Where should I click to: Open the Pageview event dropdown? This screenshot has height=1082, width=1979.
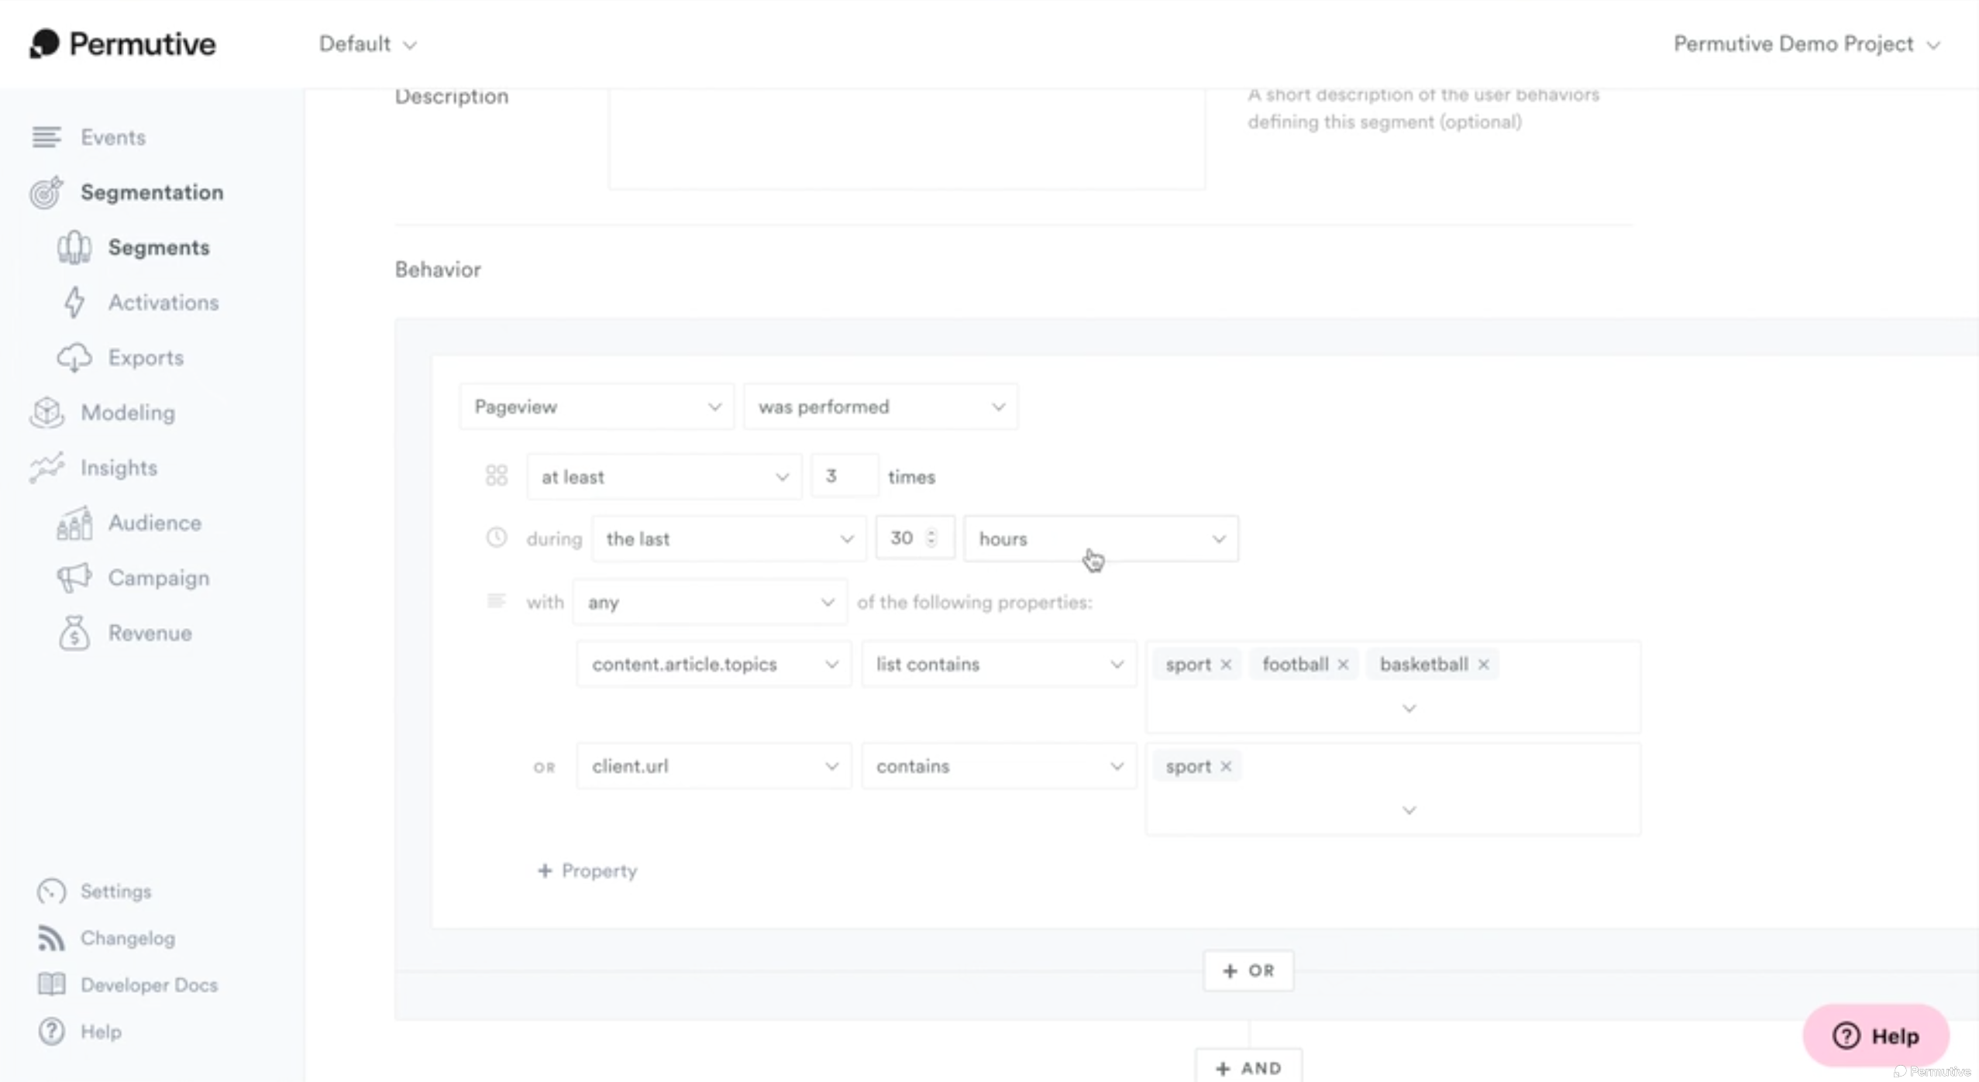596,407
